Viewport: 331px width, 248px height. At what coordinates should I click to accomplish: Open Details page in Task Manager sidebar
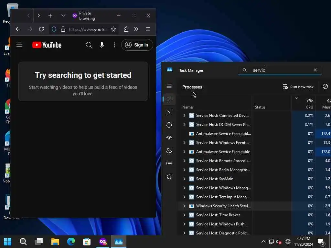[169, 163]
